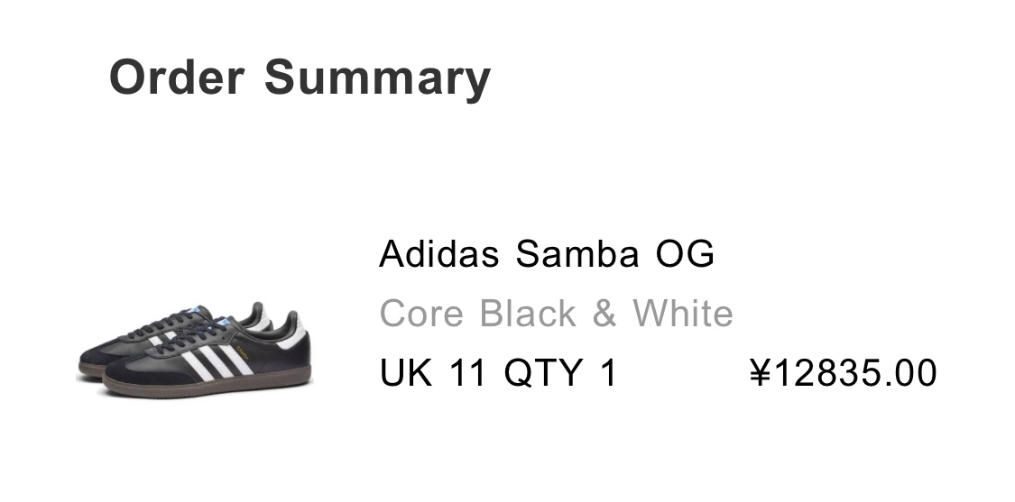
Task: Click the word "Order" in the heading
Action: pyautogui.click(x=177, y=77)
